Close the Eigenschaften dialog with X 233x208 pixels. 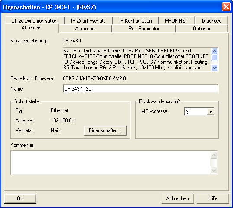(226, 7)
